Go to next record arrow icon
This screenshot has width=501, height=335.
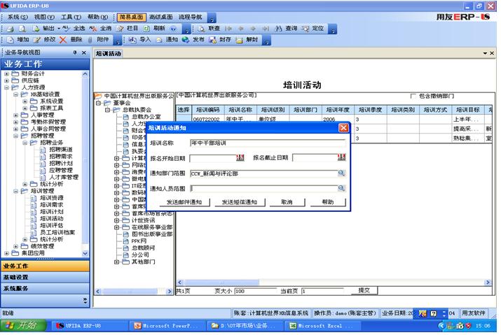[253, 29]
